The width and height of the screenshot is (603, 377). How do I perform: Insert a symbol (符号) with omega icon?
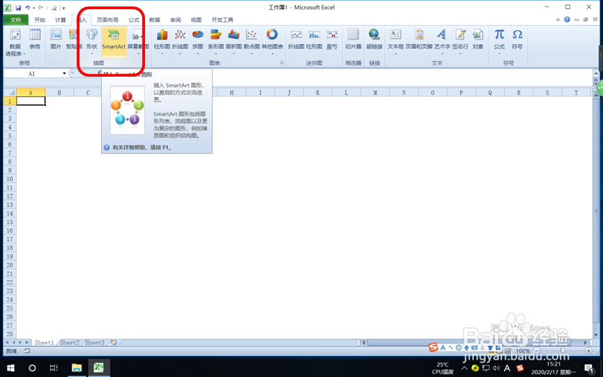pos(517,40)
